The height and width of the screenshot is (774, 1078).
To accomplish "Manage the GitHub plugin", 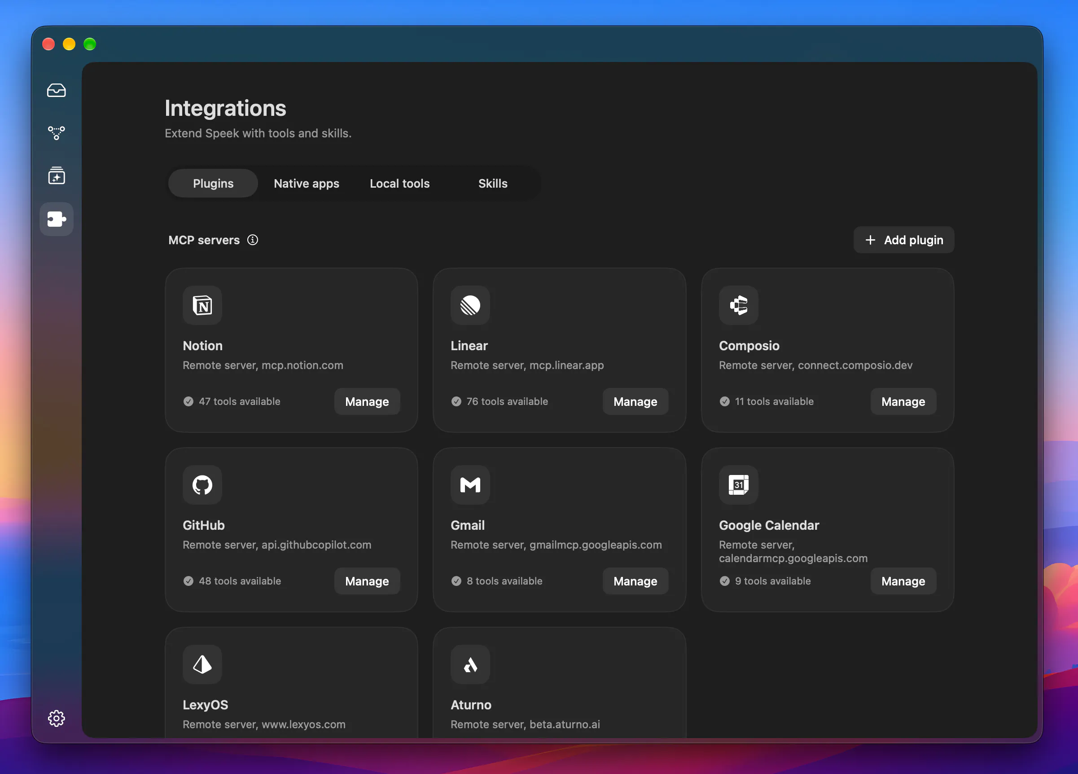I will (367, 581).
